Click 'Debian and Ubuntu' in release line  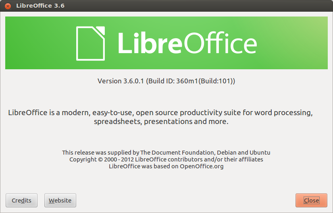click(244, 153)
